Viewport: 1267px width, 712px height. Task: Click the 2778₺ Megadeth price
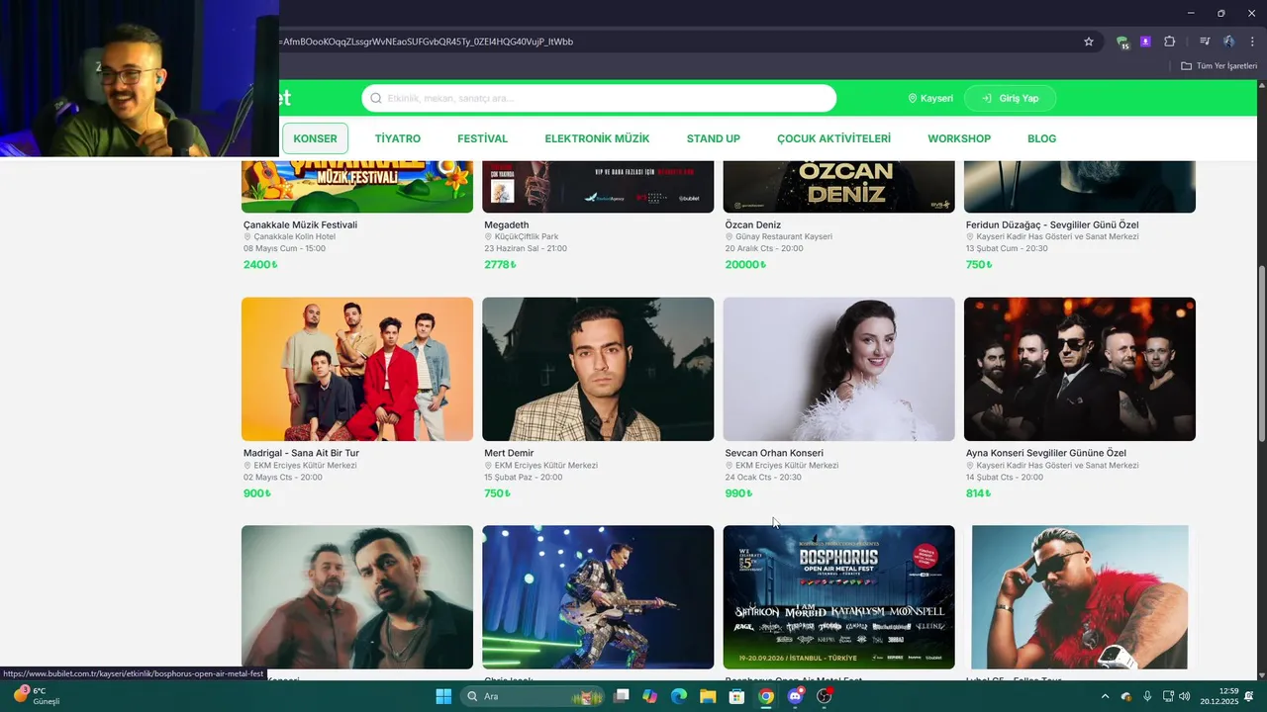point(498,264)
